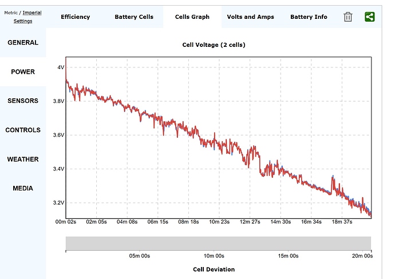The image size is (395, 279).
Task: Click the 4V y-axis label
Action: point(61,67)
